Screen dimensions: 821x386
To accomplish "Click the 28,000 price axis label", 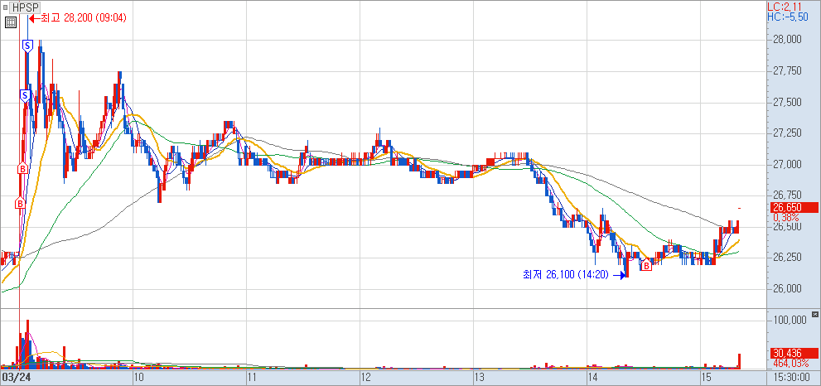I will point(786,39).
